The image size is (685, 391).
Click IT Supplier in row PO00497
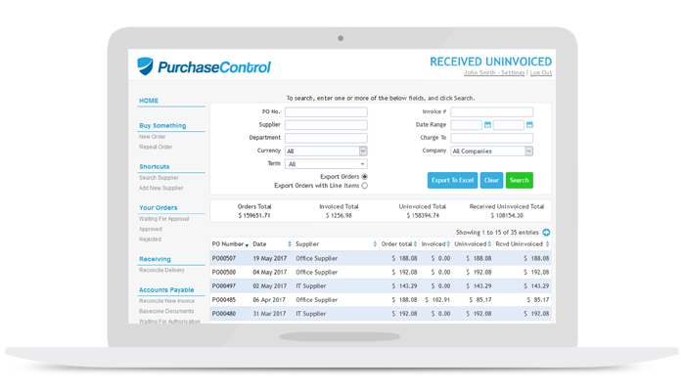pos(310,286)
